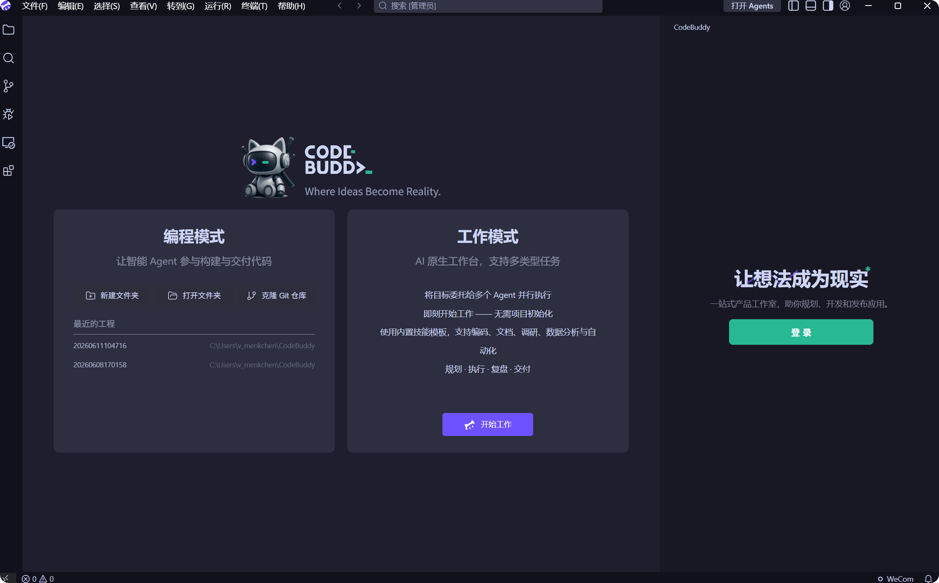Open the Source Control branch icon
The height and width of the screenshot is (583, 939).
9,86
